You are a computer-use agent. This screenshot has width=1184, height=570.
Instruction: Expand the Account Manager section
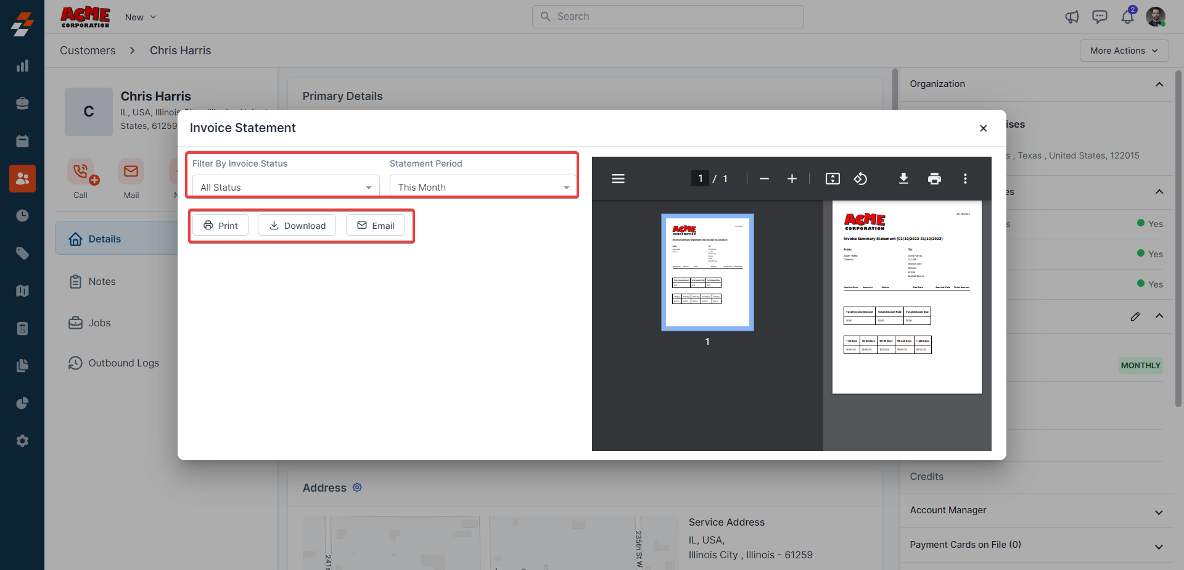pyautogui.click(x=1159, y=512)
